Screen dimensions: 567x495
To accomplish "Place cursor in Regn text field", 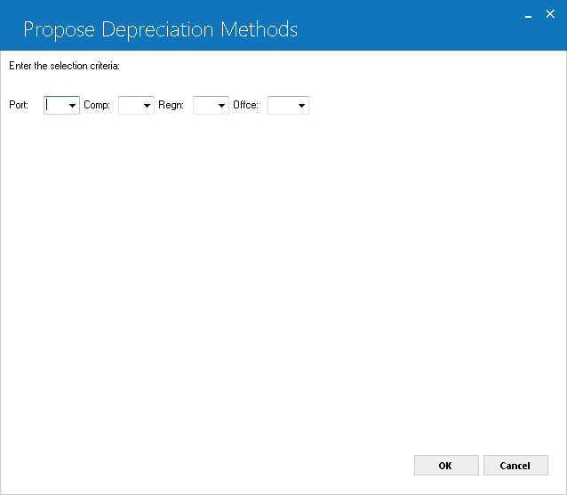I will (x=205, y=106).
